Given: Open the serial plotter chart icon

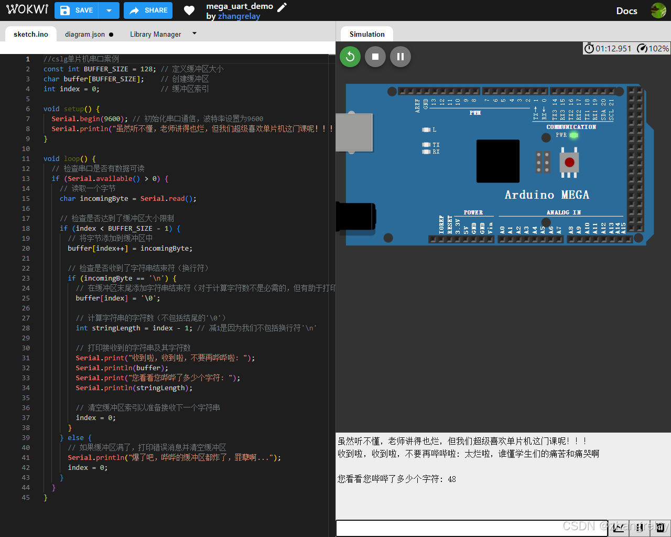Looking at the screenshot, I should click(x=618, y=528).
